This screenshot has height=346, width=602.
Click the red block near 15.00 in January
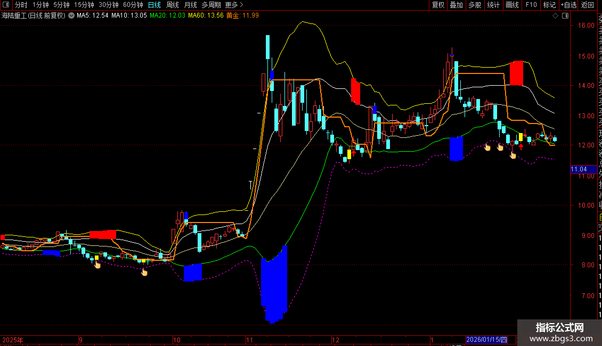pyautogui.click(x=516, y=73)
